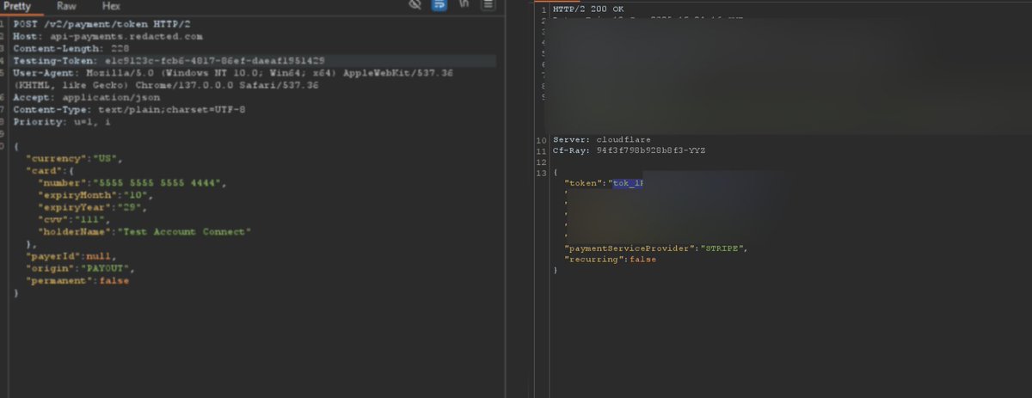The image size is (1032, 398).
Task: Click the Host: api-payments.redacted.com header
Action: pyautogui.click(x=108, y=37)
